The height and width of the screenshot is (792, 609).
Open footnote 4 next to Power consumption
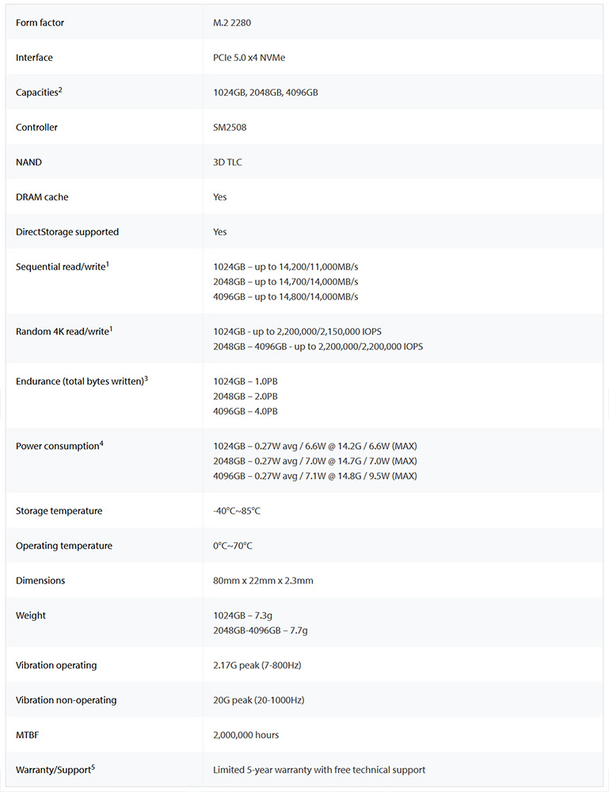[x=101, y=444]
